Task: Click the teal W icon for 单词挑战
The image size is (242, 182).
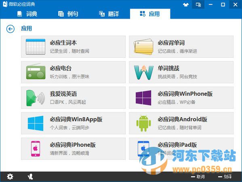Action: tap(144, 72)
